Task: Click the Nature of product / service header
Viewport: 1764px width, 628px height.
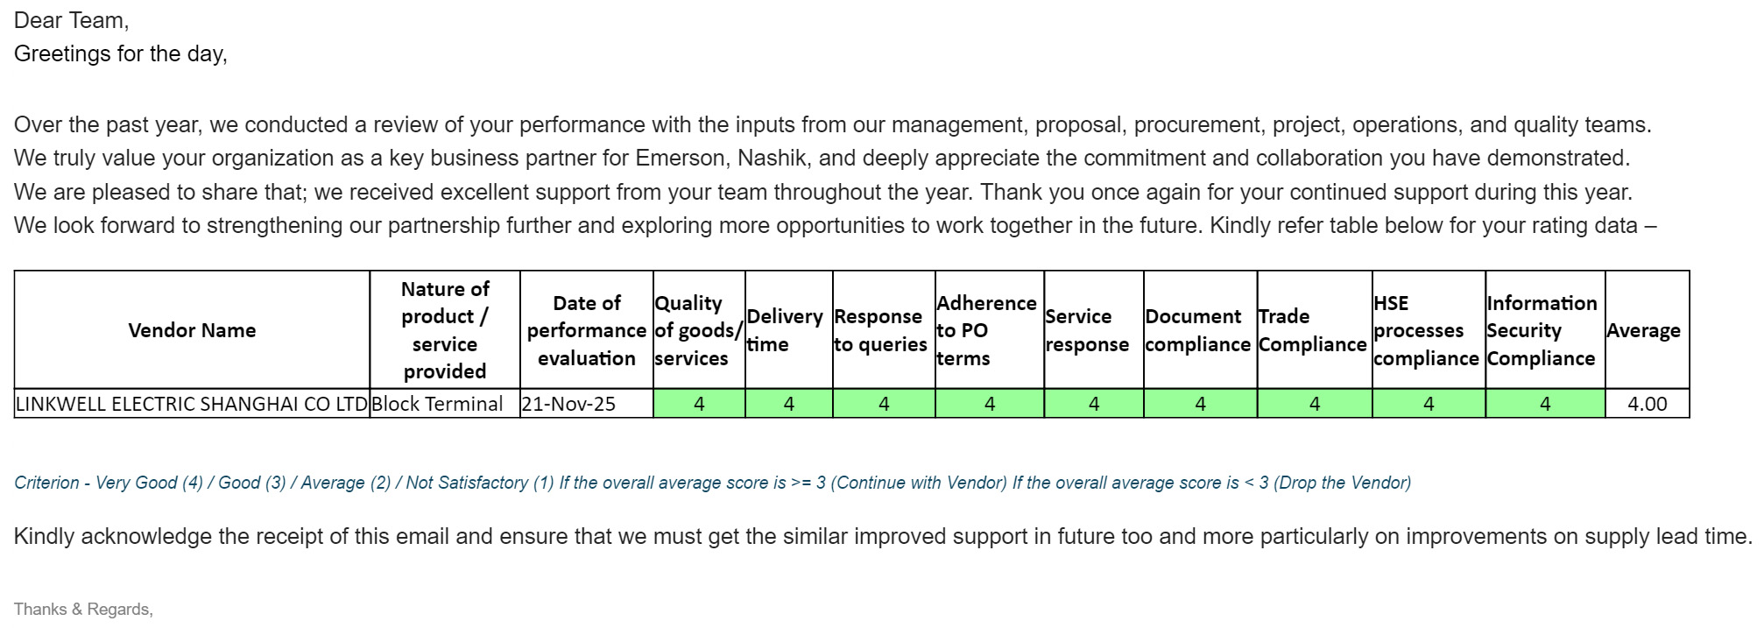Action: (445, 330)
